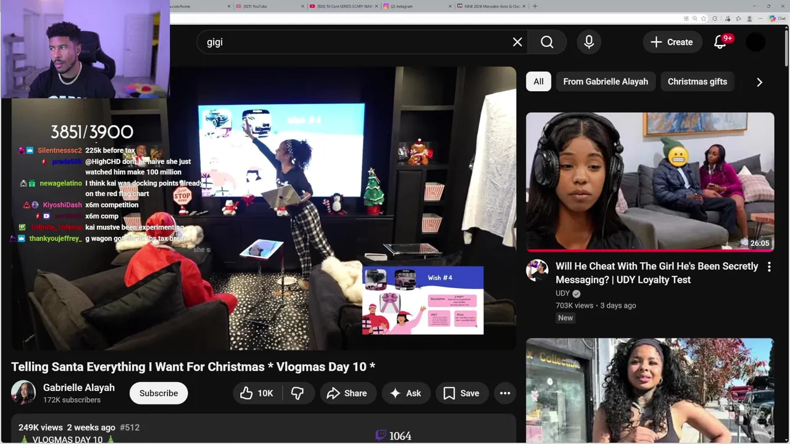Click the browser zoom magnifier icon

point(695,18)
